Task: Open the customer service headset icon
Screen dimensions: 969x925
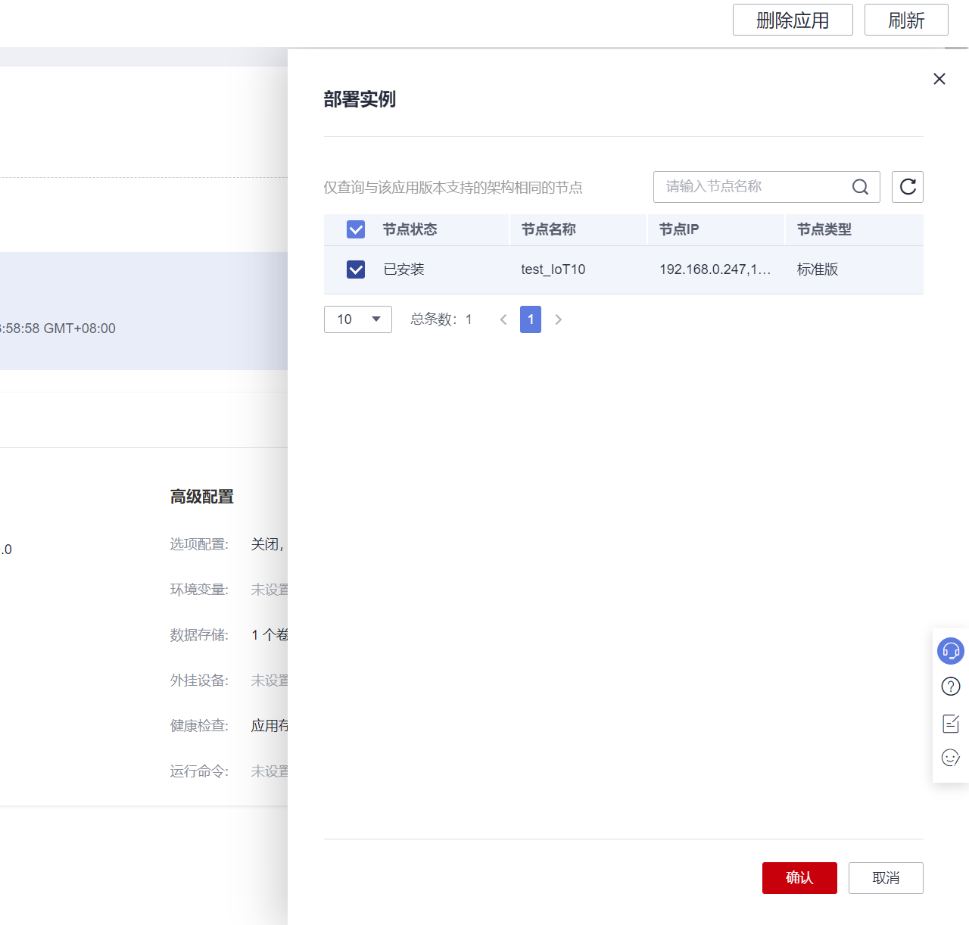Action: 951,651
